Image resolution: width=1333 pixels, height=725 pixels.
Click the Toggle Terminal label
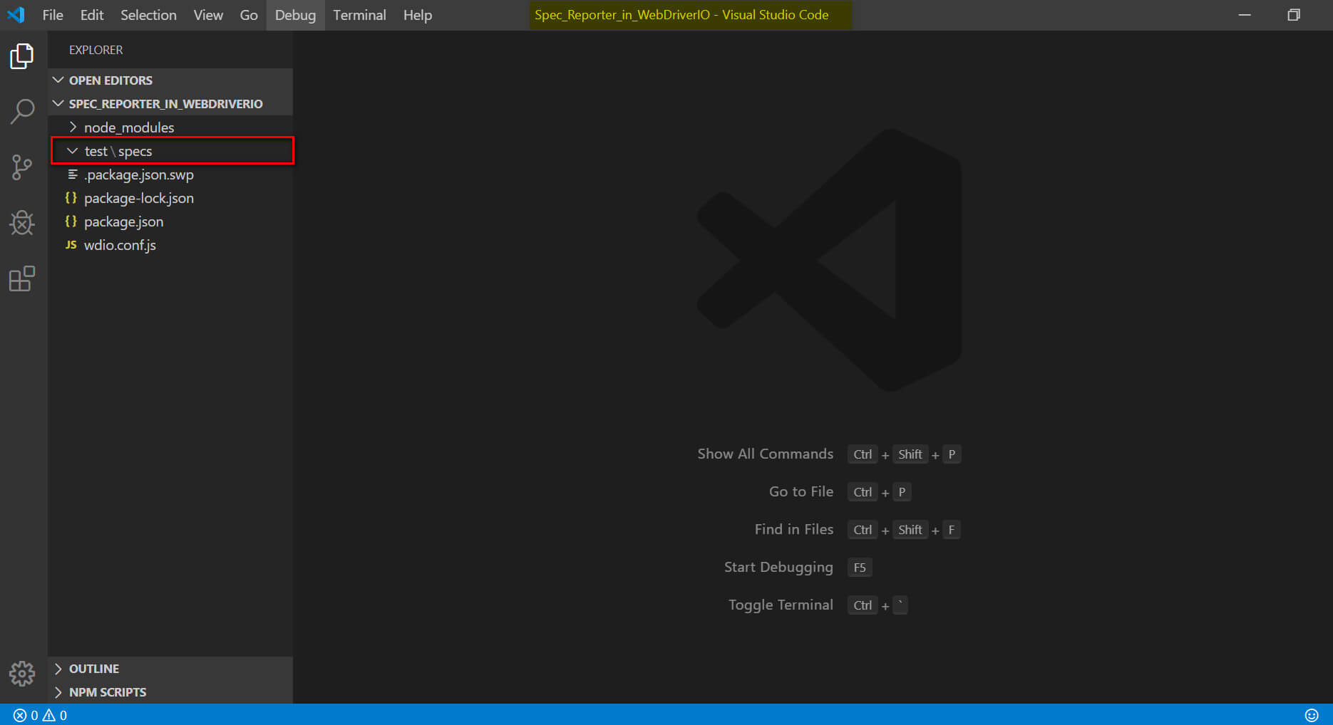tap(781, 605)
